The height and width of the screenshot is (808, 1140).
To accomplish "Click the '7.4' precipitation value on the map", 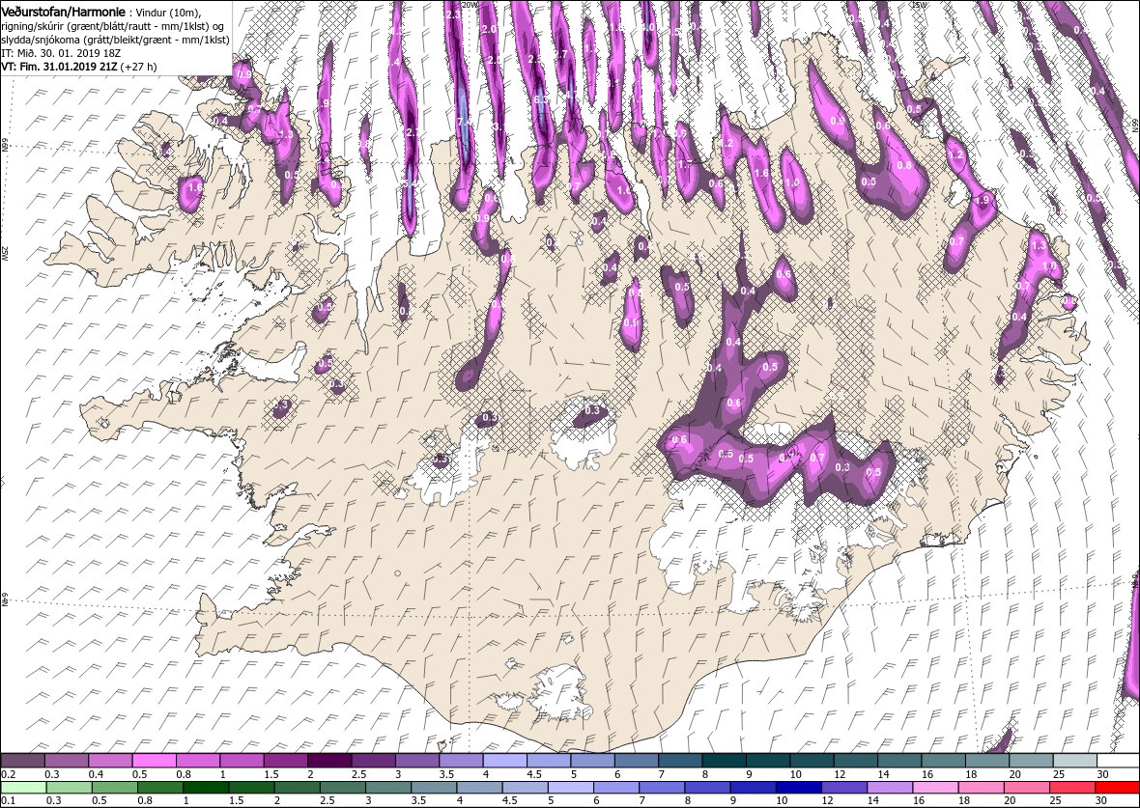I will click(x=463, y=122).
